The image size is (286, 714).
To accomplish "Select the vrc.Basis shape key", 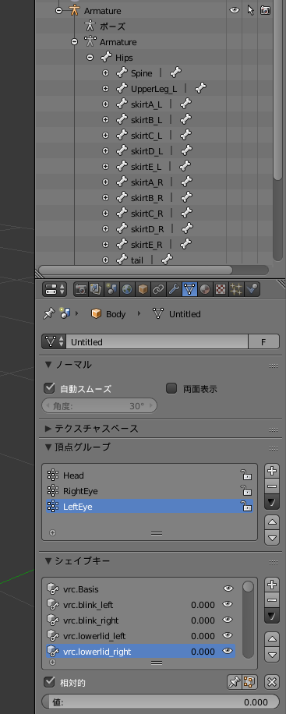I will tap(141, 589).
